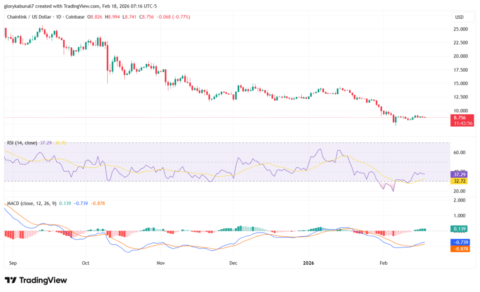
Task: Click the Oct label on time axis
Action: [x=85, y=263]
